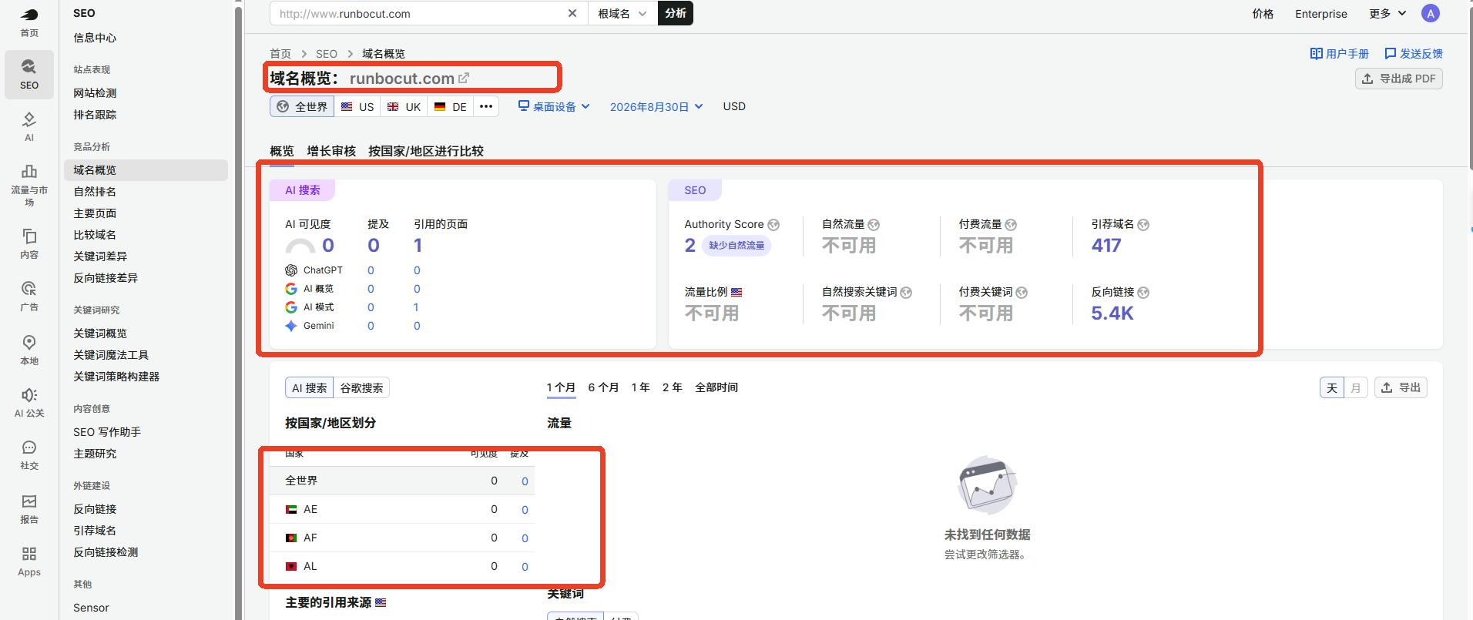Open the 发送反馈 link

pyautogui.click(x=1414, y=53)
